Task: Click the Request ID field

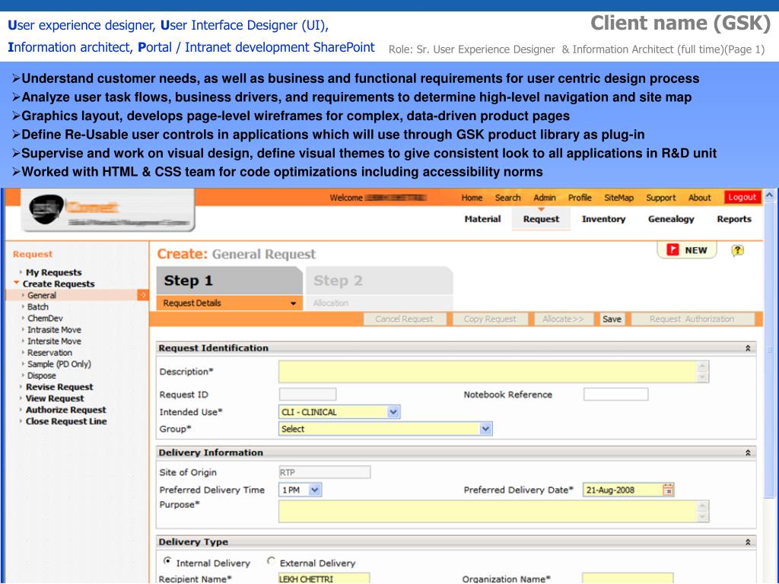Action: 307,395
